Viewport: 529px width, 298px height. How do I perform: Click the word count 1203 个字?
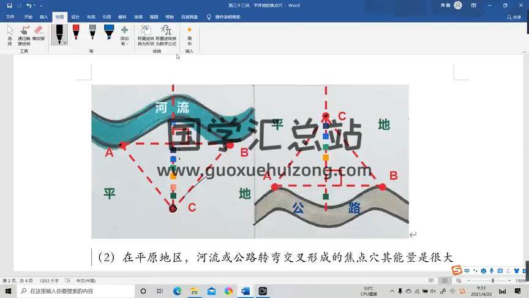(x=48, y=281)
